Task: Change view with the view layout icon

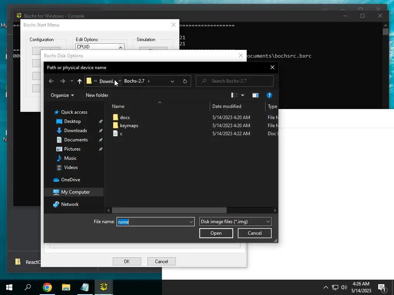Action: tap(234, 95)
